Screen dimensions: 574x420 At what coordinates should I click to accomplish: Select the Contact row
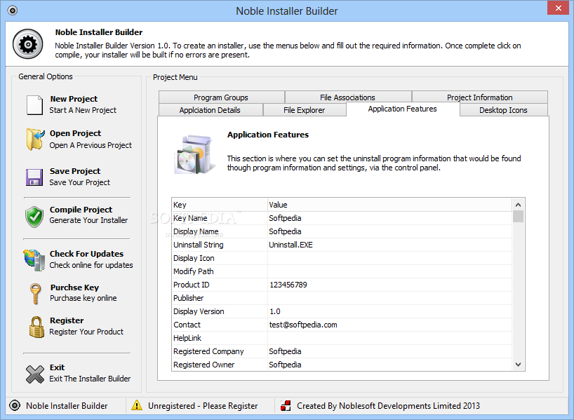tap(342, 325)
